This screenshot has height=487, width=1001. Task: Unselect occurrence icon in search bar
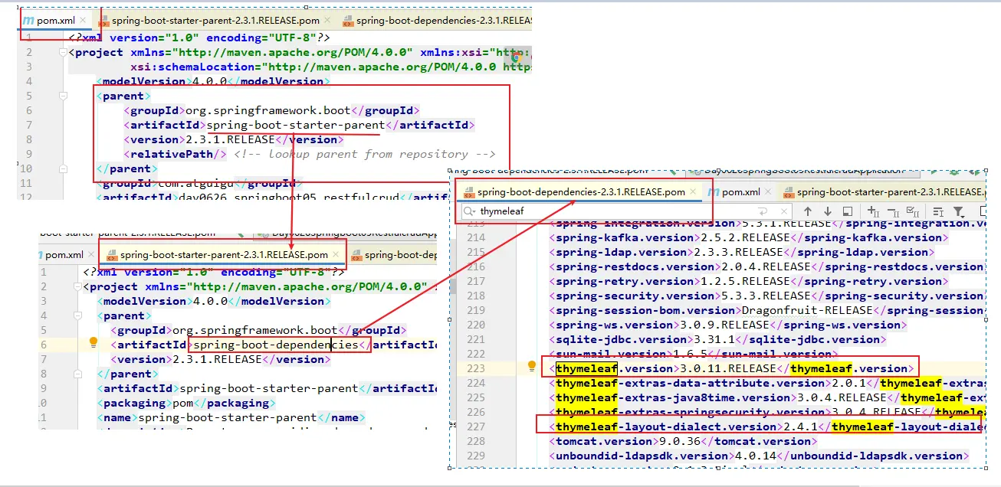tap(893, 211)
